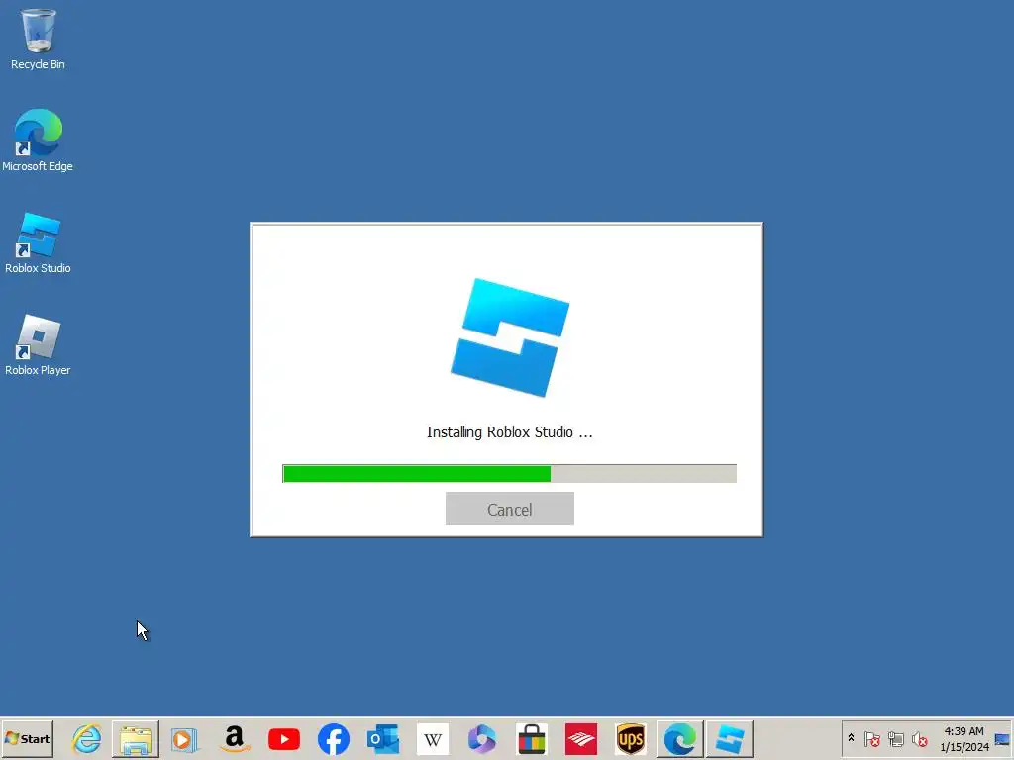Open the Facebook taskbar shortcut

click(x=334, y=738)
